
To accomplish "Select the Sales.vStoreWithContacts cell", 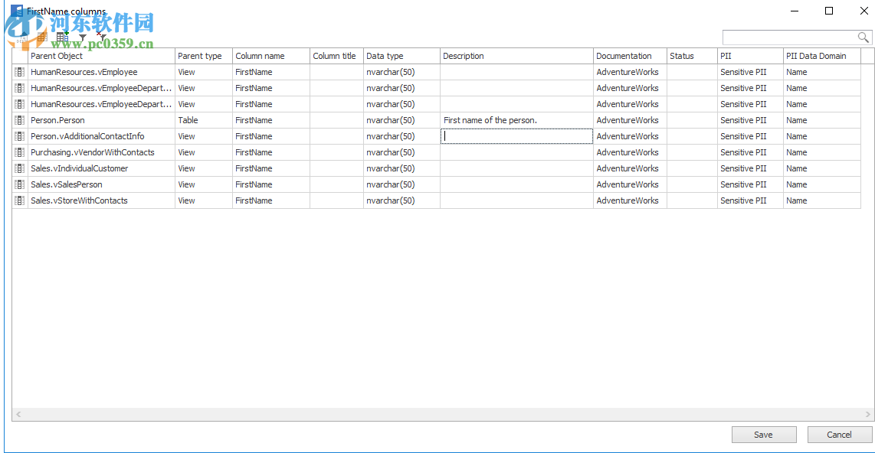I will coord(101,201).
